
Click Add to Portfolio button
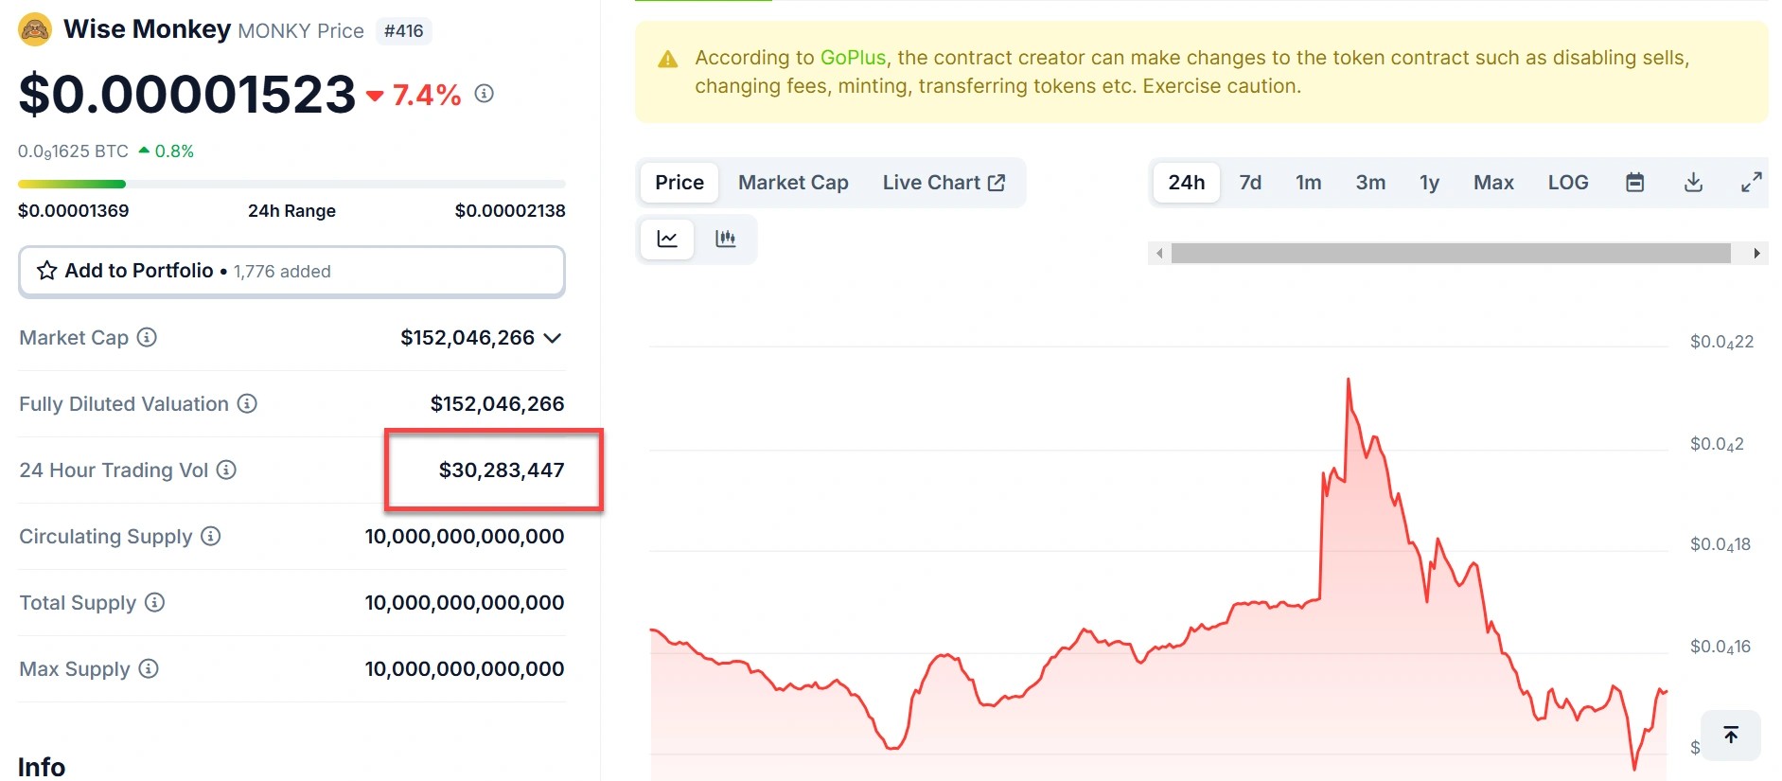point(291,272)
